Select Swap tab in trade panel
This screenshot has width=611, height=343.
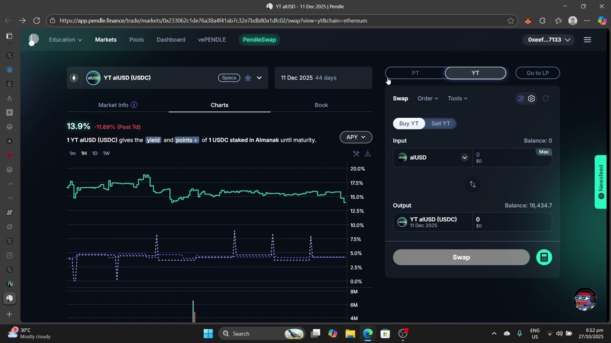coord(400,99)
